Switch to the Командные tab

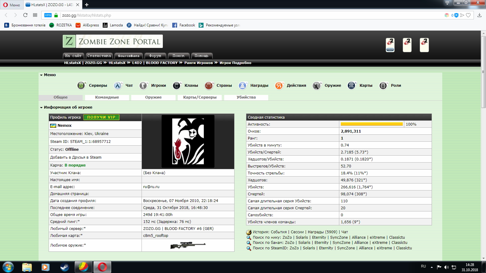pos(107,97)
